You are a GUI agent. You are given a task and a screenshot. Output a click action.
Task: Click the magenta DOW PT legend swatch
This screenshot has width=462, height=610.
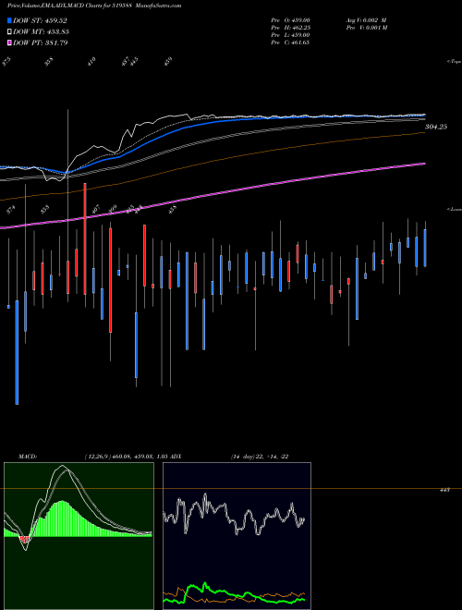[x=10, y=43]
